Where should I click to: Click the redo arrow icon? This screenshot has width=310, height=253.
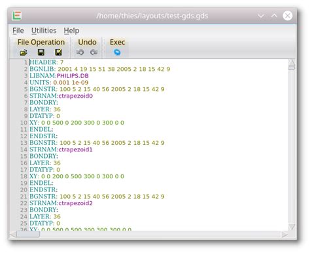point(94,52)
